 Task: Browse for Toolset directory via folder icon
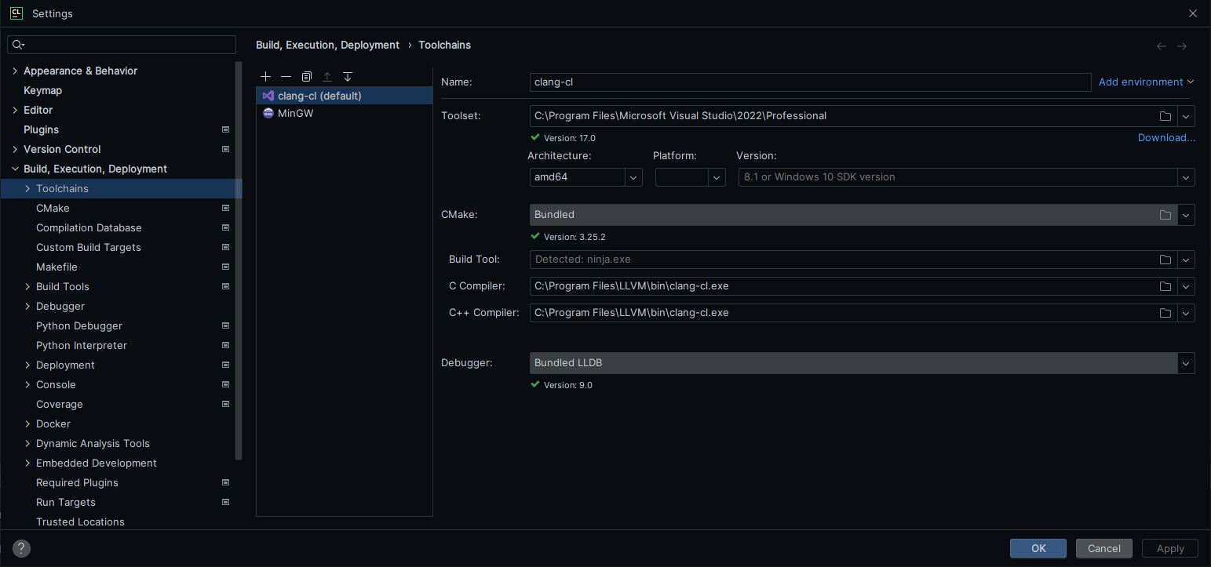(x=1165, y=115)
